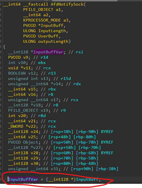
Task: Click the PVOID *InputBuff parameter
Action: point(44,25)
